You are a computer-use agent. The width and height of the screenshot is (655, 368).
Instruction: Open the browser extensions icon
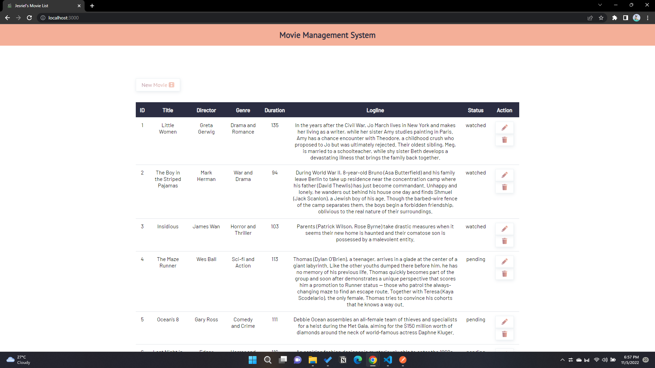click(615, 18)
